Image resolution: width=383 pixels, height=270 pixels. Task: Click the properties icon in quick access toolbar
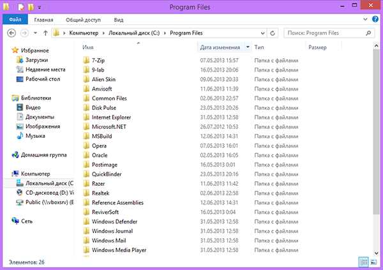pyautogui.click(x=21, y=7)
